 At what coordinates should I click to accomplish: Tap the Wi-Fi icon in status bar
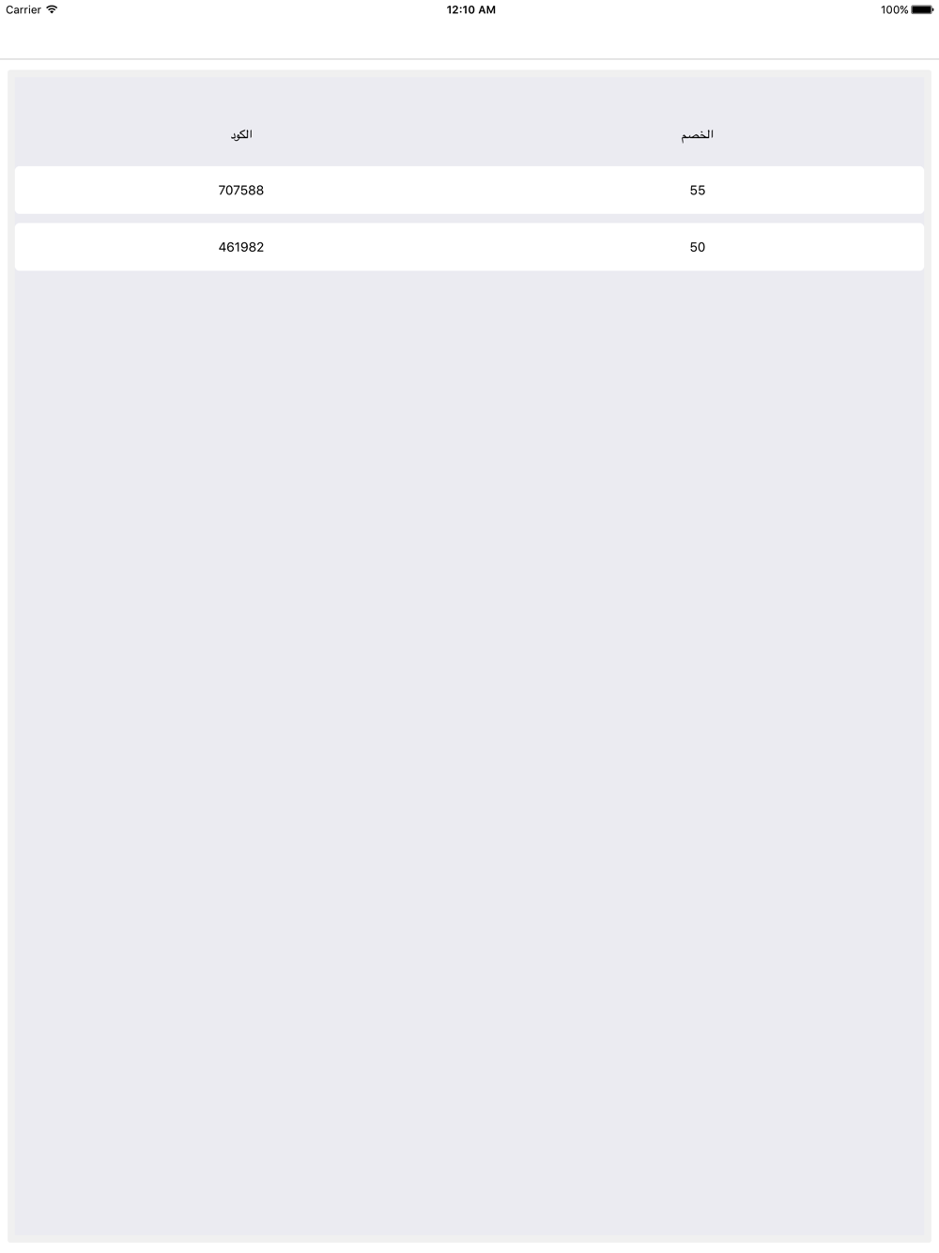click(52, 9)
